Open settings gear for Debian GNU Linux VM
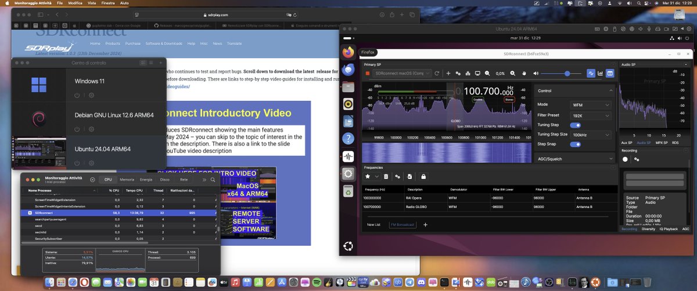This screenshot has width=697, height=291. [91, 129]
